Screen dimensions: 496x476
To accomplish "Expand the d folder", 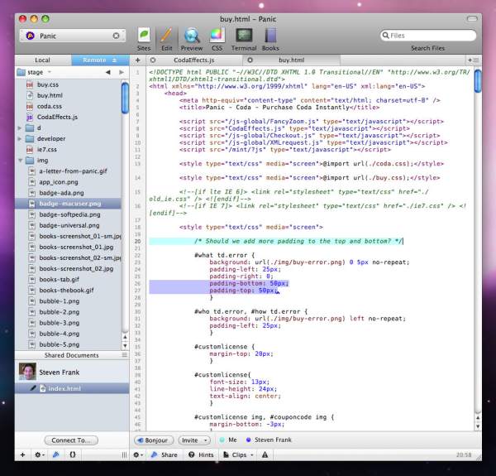I will click(20, 128).
